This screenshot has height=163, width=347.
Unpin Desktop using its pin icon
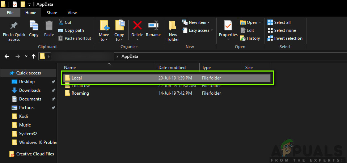[53, 82]
